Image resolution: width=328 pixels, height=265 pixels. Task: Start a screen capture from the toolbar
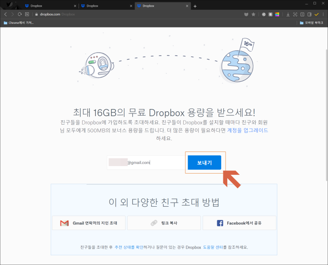pos(295,14)
